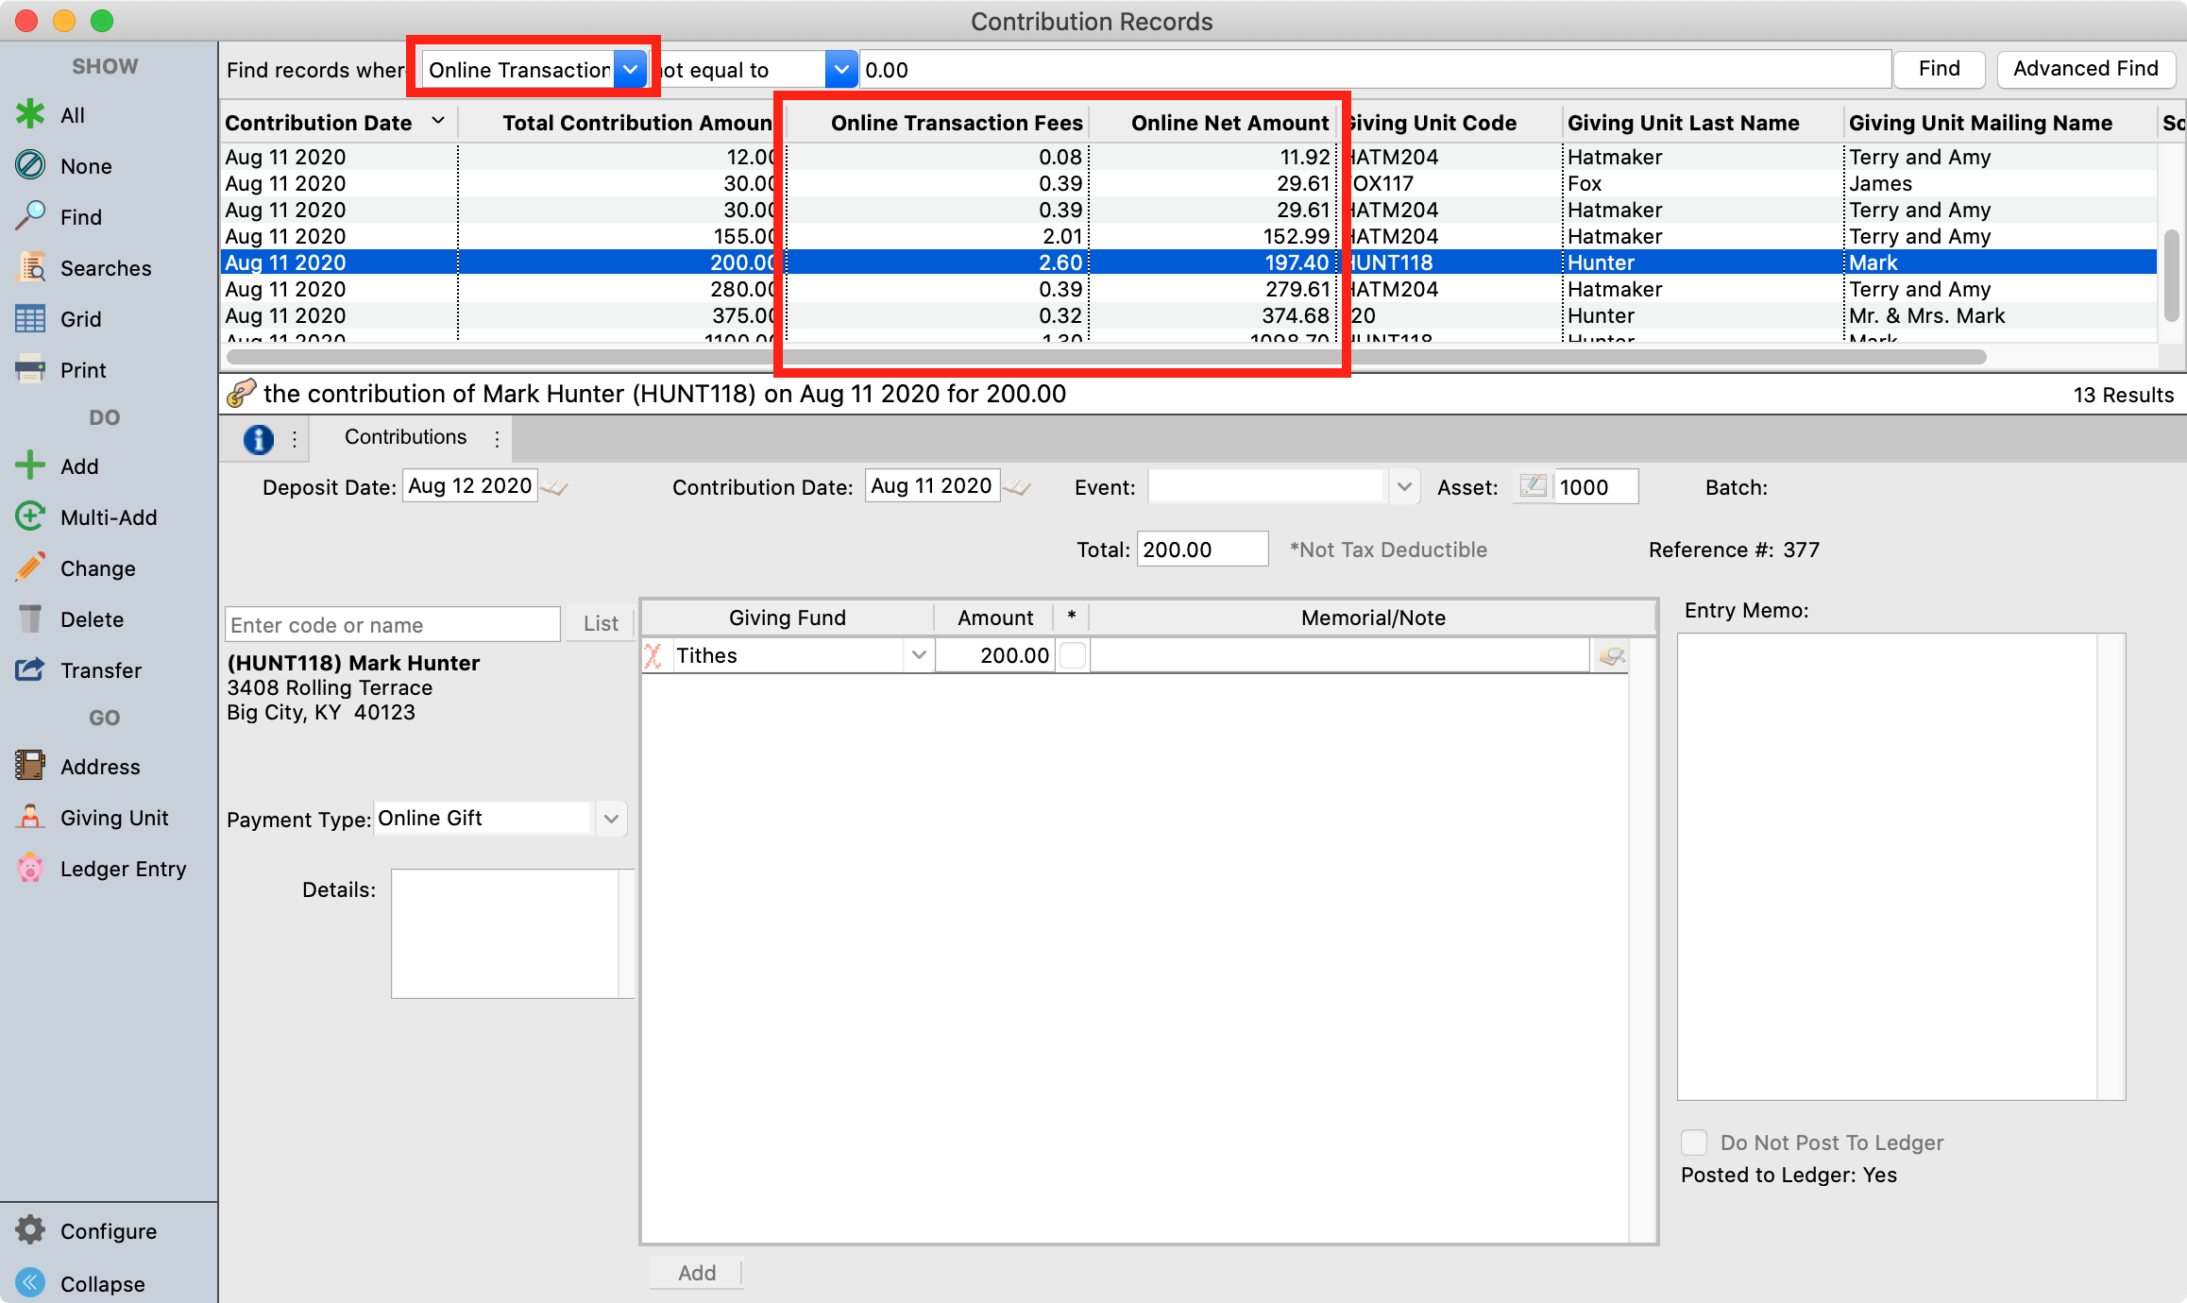Image resolution: width=2187 pixels, height=1303 pixels.
Task: Click the Enter code or name field
Action: click(392, 625)
